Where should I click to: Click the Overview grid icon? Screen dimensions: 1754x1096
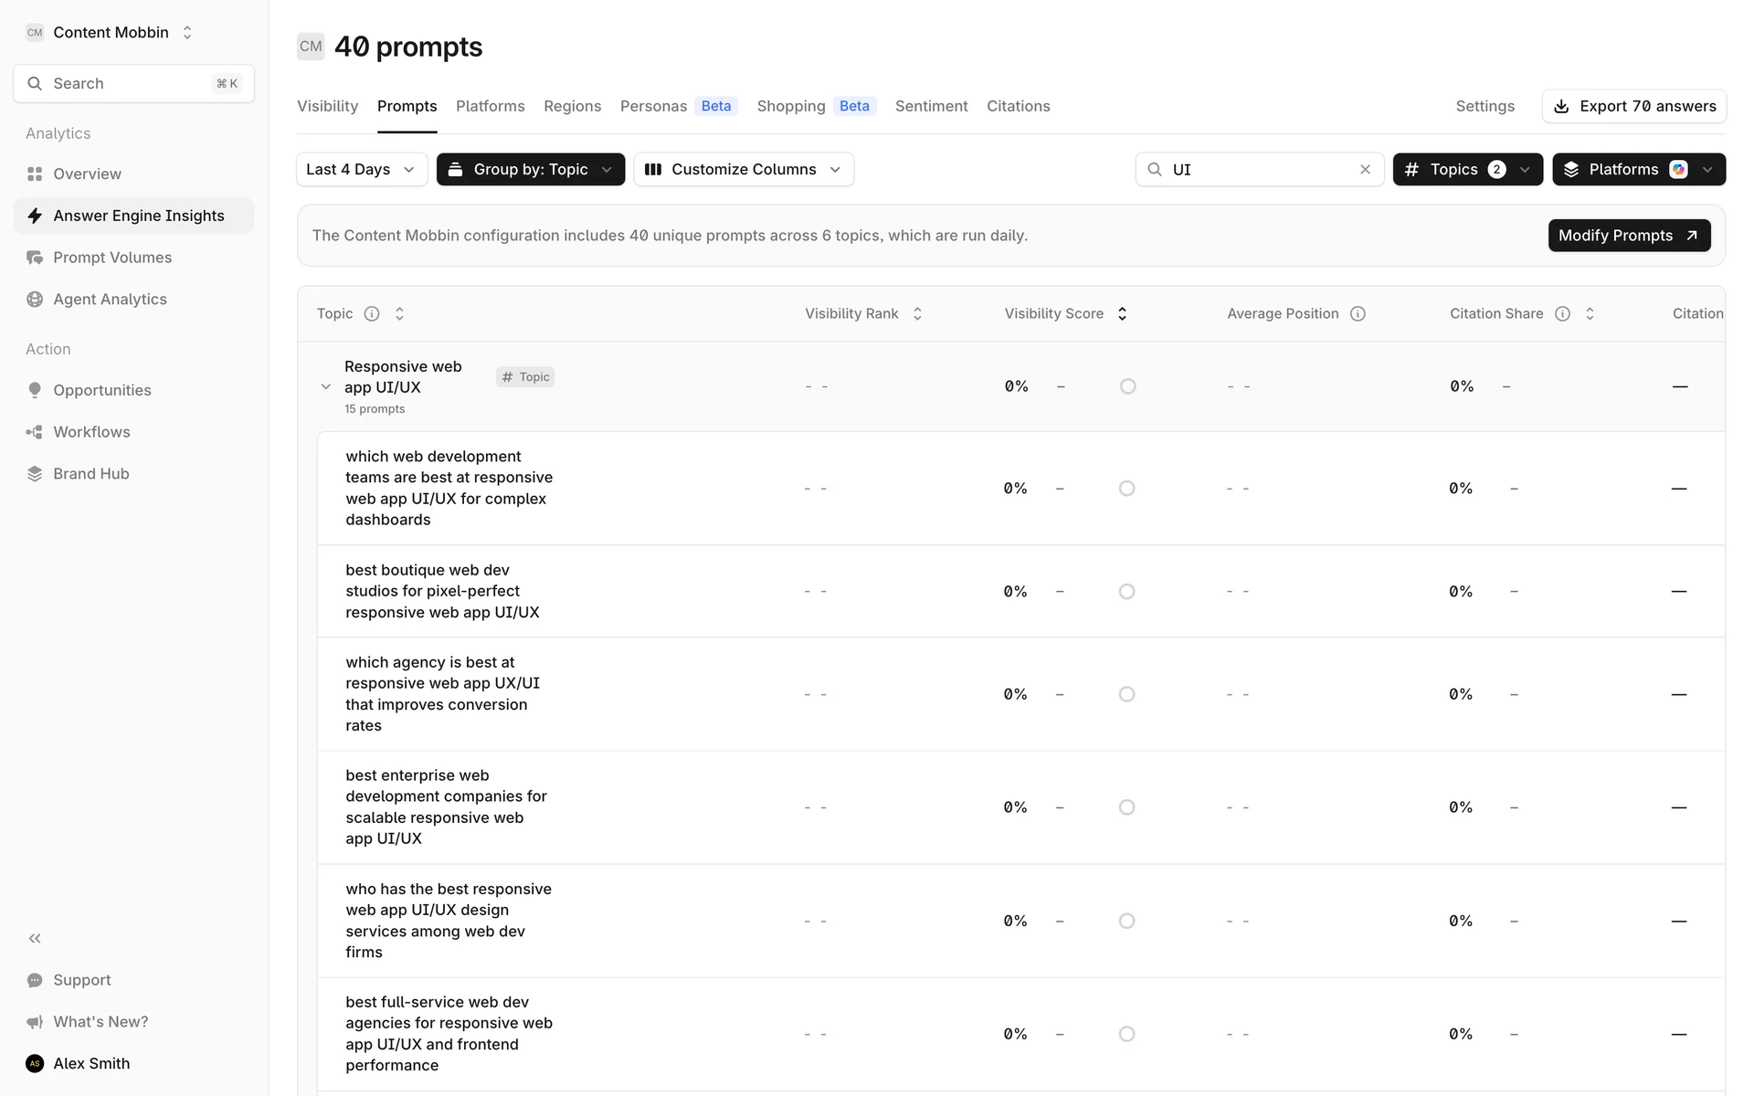pyautogui.click(x=35, y=174)
